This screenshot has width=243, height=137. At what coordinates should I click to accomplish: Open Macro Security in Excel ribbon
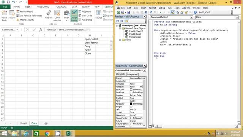tap(25, 20)
